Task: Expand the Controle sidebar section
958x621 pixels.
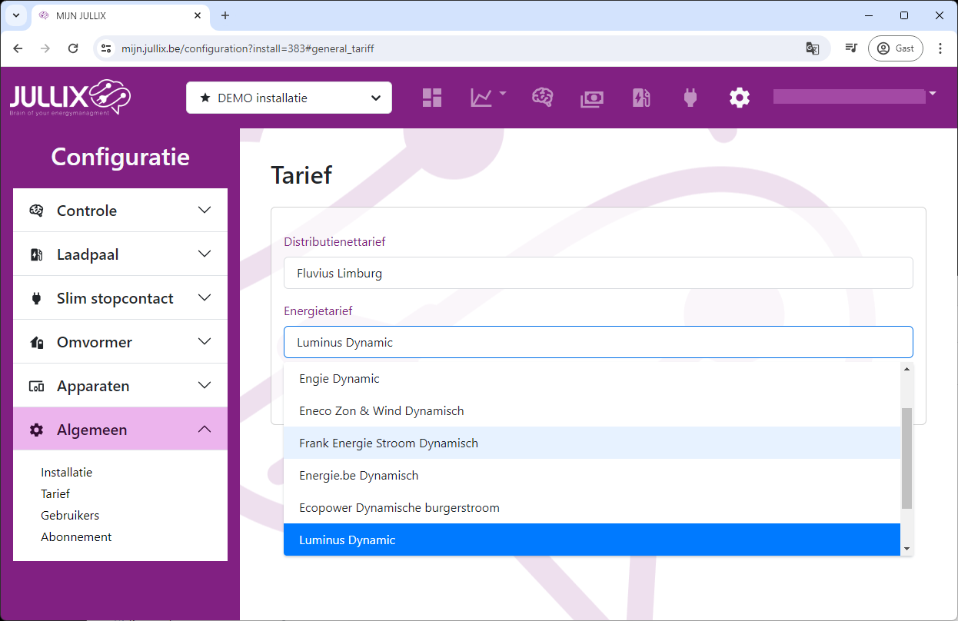Action: pyautogui.click(x=120, y=211)
